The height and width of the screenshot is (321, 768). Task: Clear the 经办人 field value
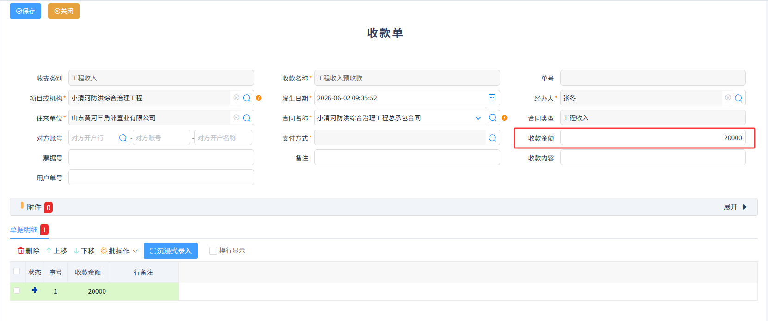(728, 98)
